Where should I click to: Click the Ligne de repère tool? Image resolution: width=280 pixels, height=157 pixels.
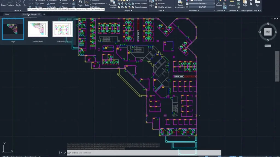coord(98,4)
